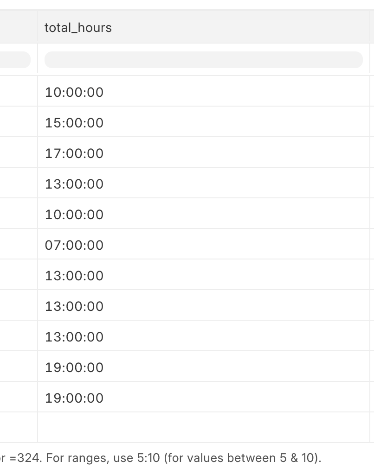
Task: Select the 19:00:00 cell directly below 13:00:00
Action: coord(204,367)
